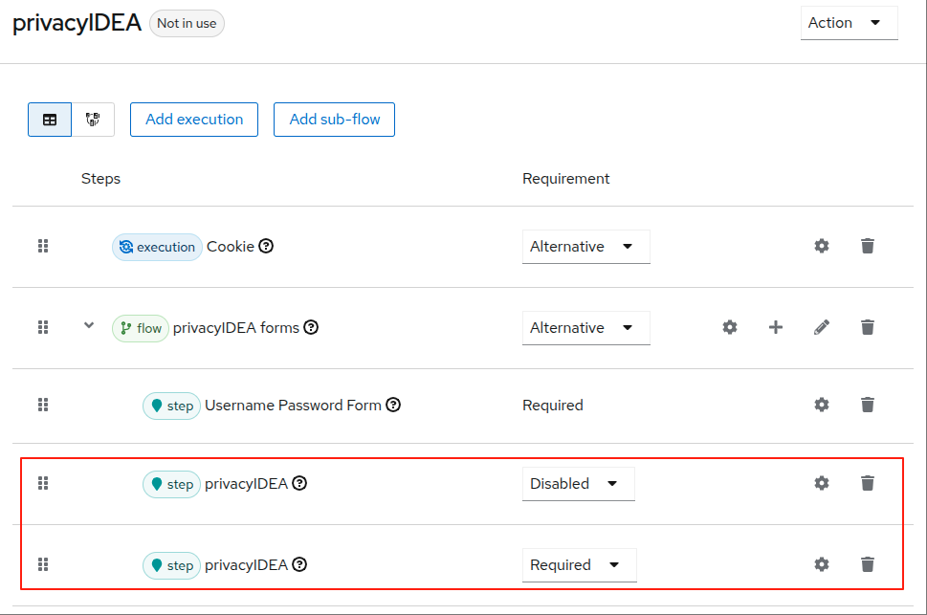
Task: Edit privacyIDEA forms flow with pencil icon
Action: [821, 327]
